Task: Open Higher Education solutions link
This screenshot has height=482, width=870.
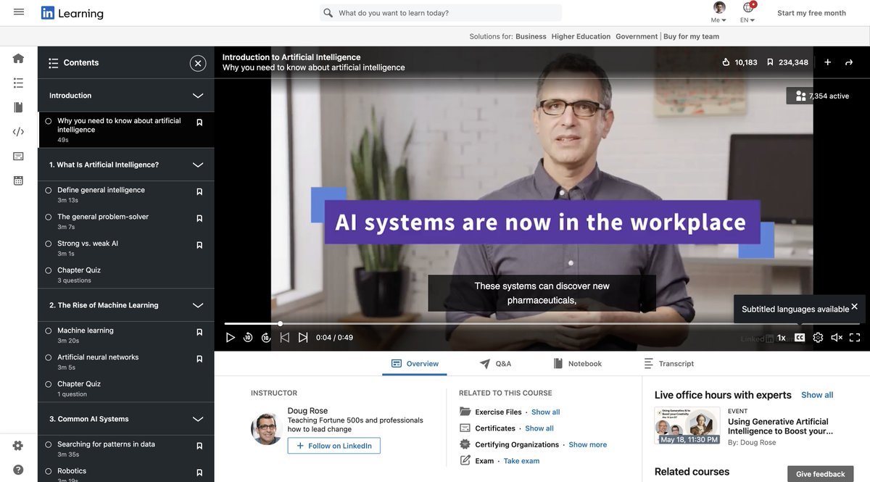Action: [x=581, y=36]
